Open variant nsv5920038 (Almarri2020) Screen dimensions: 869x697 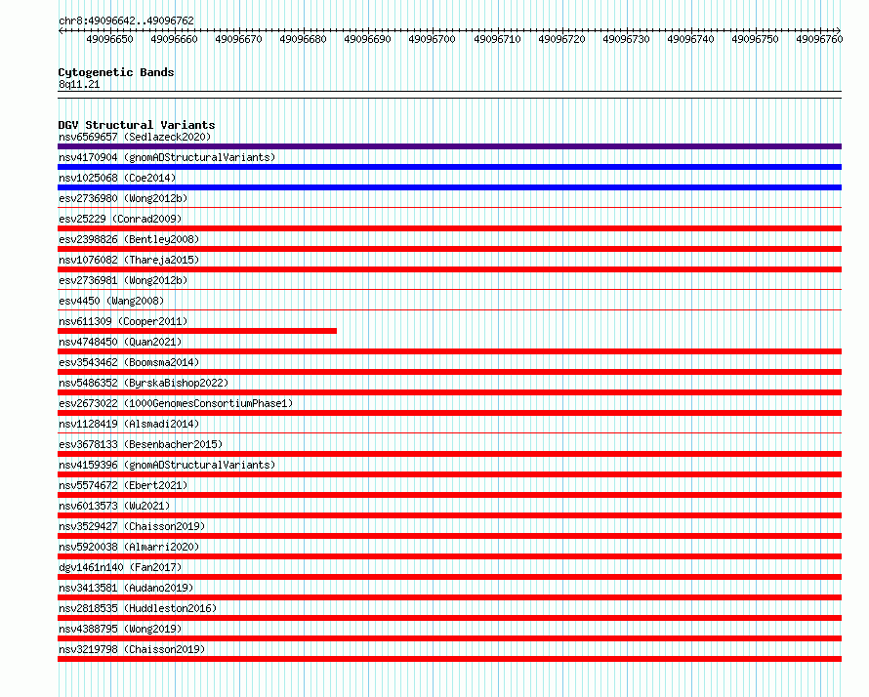point(129,547)
